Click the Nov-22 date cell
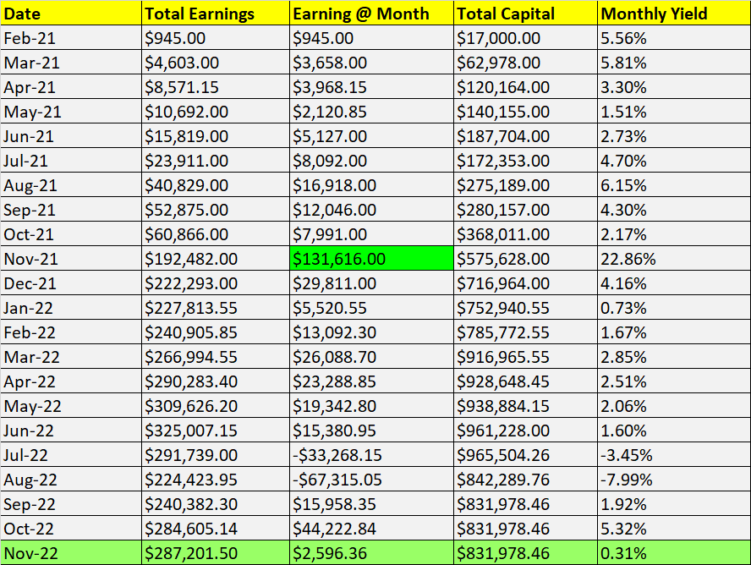Image resolution: width=751 pixels, height=565 pixels. (71, 553)
